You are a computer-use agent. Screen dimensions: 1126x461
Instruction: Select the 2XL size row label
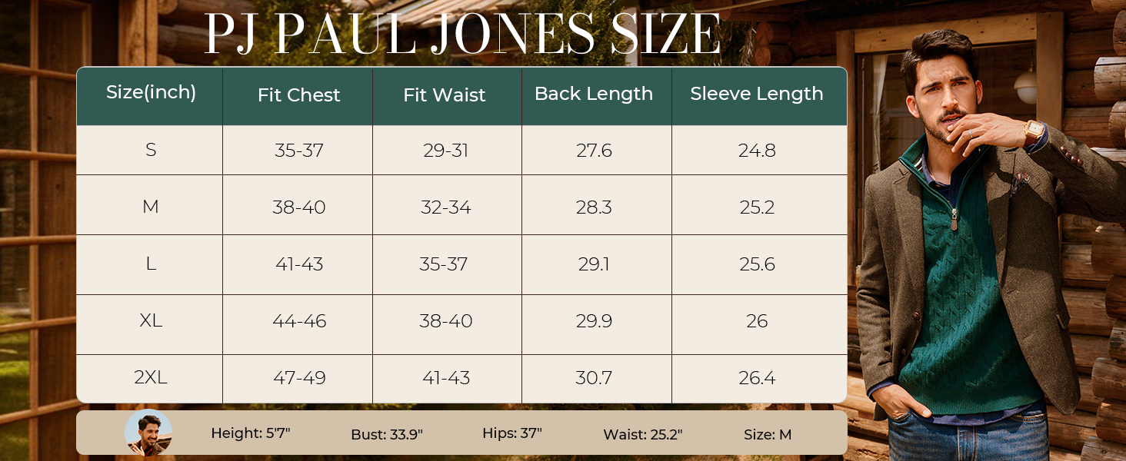pos(151,378)
